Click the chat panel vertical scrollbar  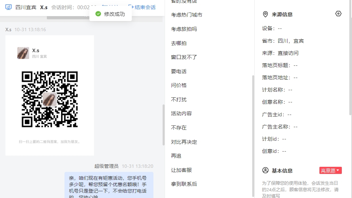coord(164,125)
